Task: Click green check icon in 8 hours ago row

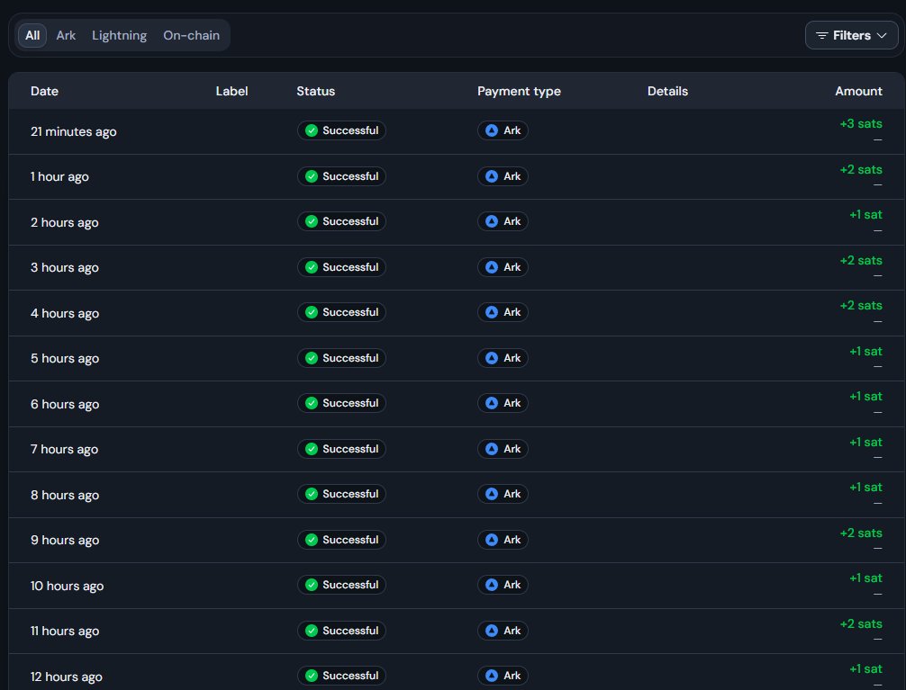Action: [x=312, y=494]
